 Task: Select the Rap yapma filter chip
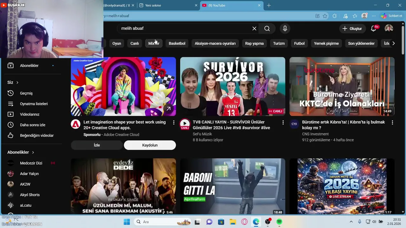(x=254, y=43)
